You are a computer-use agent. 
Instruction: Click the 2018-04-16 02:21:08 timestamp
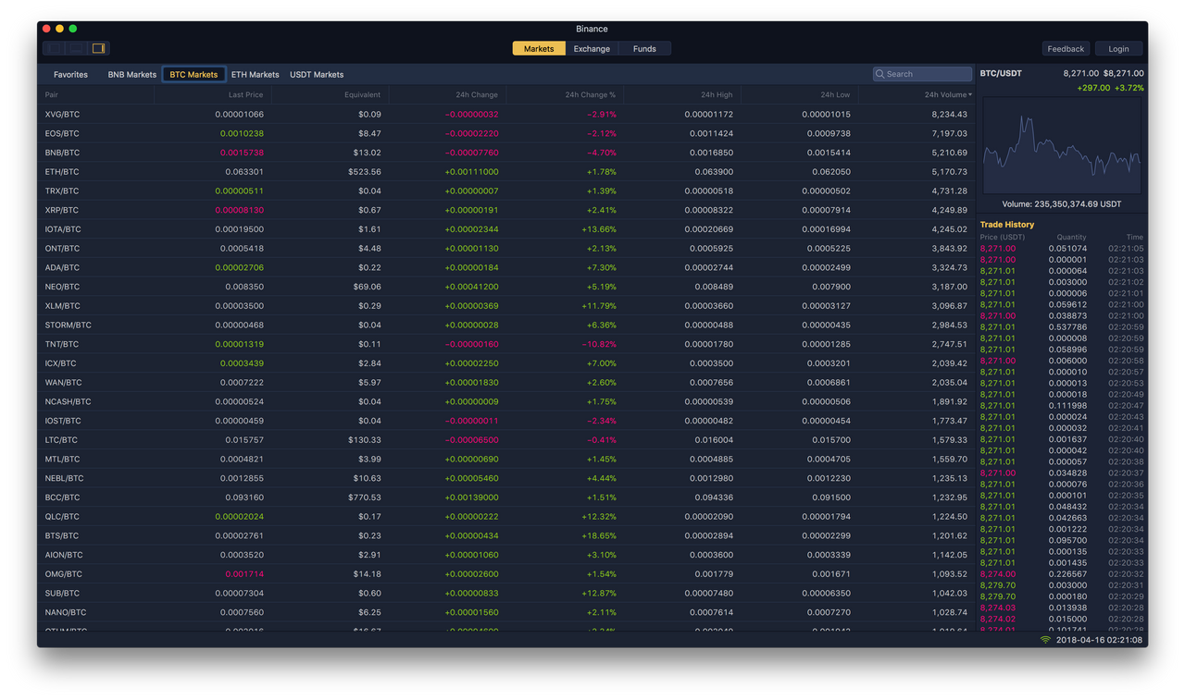(1099, 640)
